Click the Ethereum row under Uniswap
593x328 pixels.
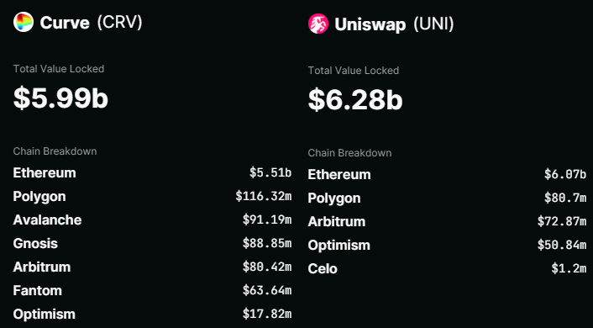click(x=447, y=174)
